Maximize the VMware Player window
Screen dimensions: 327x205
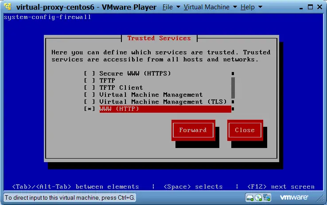tap(310, 7)
